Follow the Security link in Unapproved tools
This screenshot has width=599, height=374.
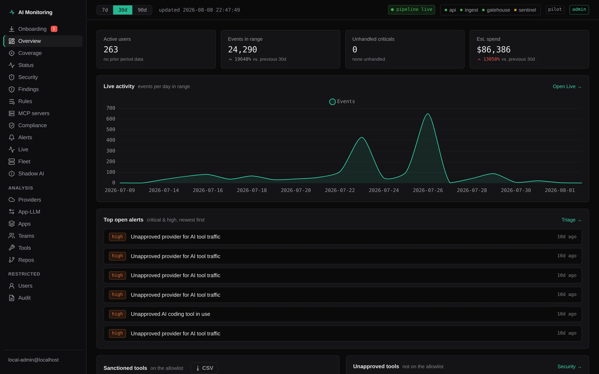point(569,367)
